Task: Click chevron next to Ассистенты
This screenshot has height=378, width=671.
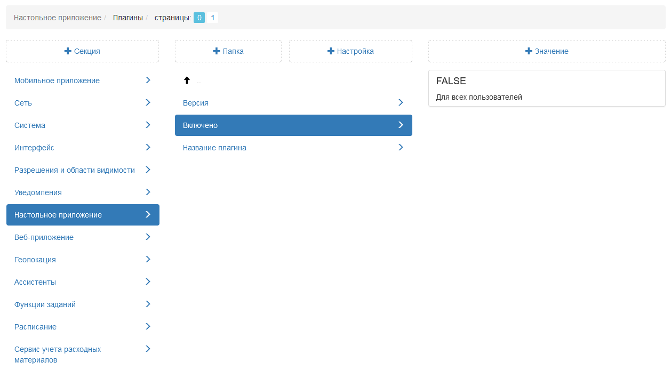Action: coord(148,282)
